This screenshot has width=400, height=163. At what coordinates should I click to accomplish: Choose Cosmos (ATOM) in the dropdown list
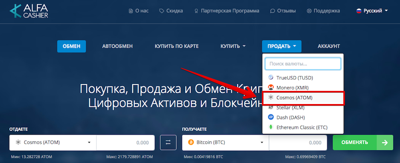(303, 98)
